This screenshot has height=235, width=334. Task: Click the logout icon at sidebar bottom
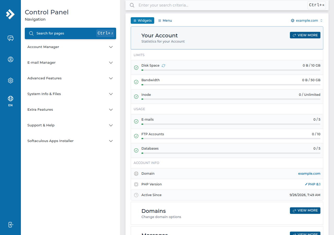[x=10, y=225]
